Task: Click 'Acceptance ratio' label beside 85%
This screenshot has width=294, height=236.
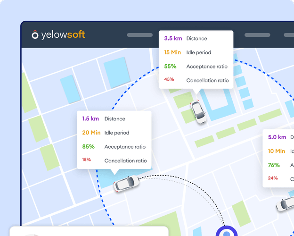Action: pos(125,147)
